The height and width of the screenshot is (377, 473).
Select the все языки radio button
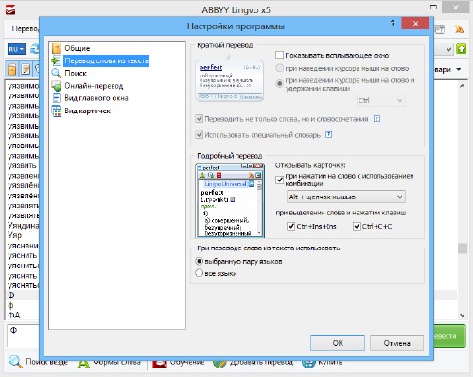point(199,273)
